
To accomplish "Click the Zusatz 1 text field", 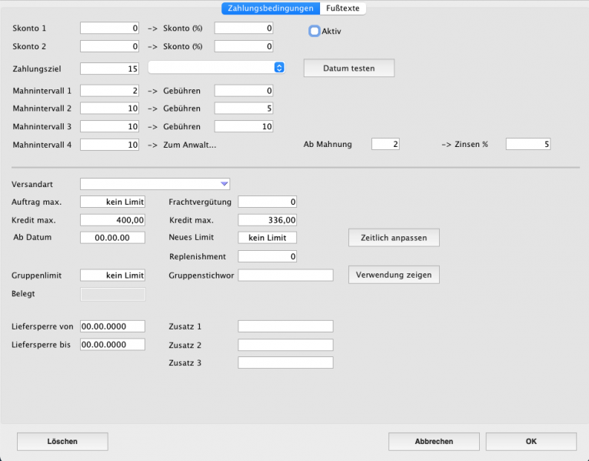I will tap(285, 326).
